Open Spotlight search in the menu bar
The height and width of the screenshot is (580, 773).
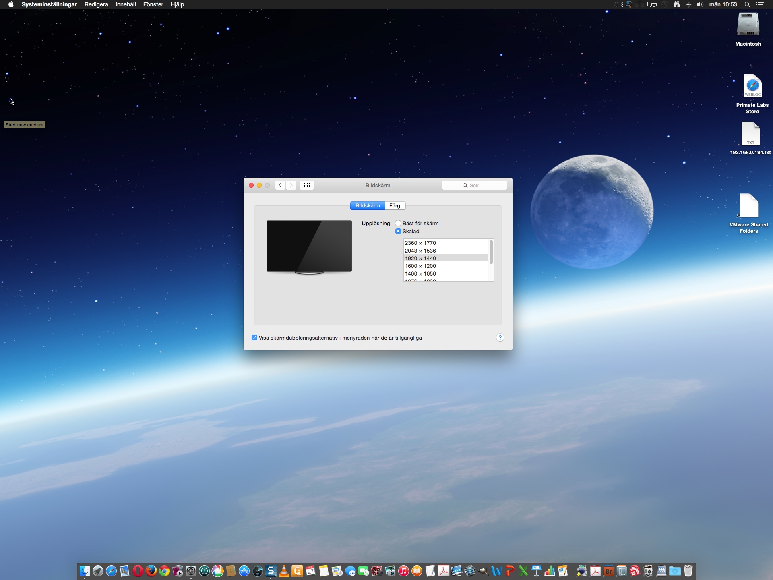click(747, 4)
